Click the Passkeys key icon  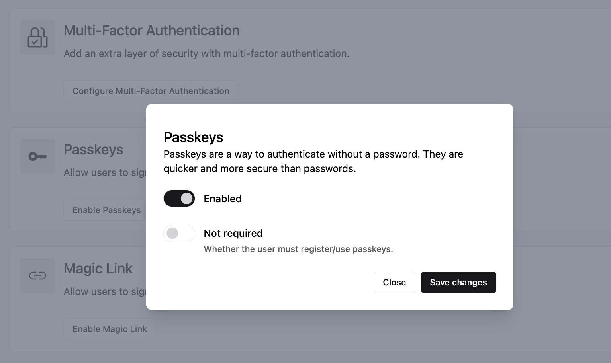click(37, 156)
